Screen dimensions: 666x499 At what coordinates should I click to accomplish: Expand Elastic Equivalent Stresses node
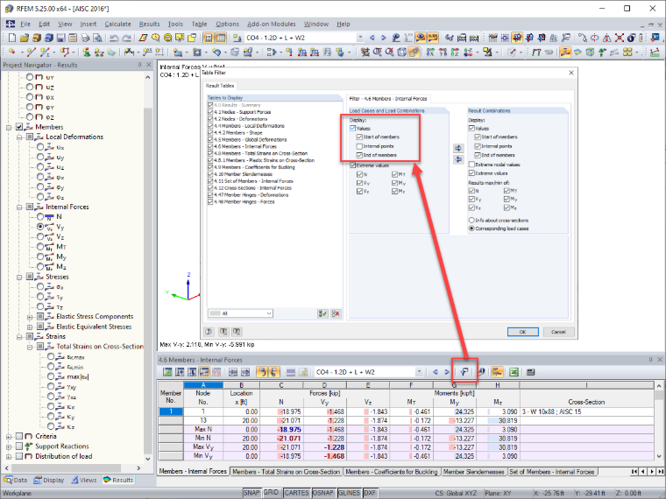pyautogui.click(x=30, y=327)
